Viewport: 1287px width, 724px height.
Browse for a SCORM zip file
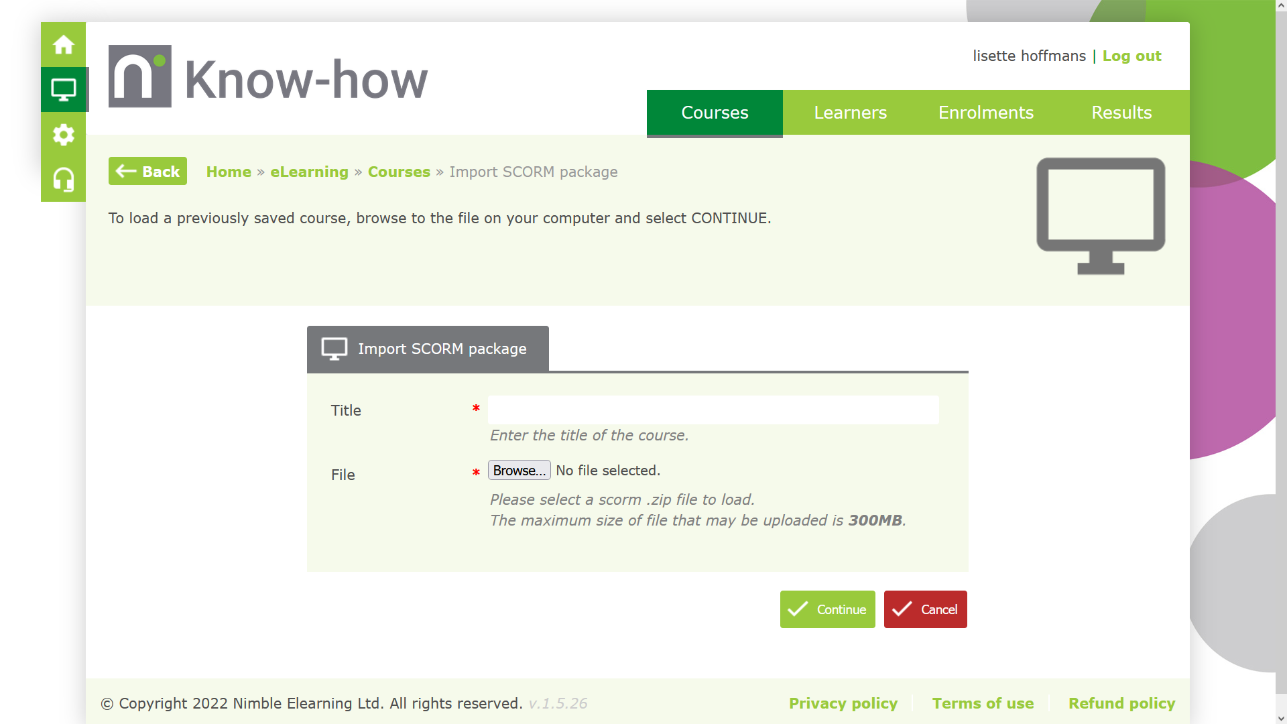coord(519,471)
